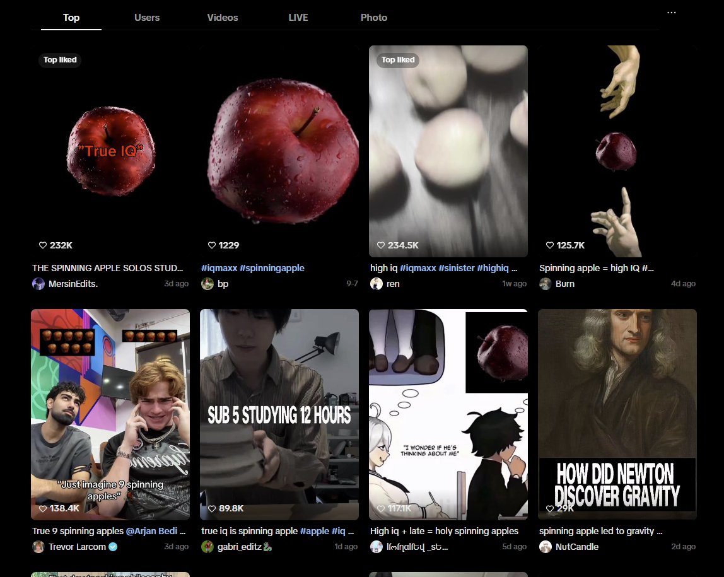Click the heart icon showing 117.1K likes
The width and height of the screenshot is (724, 577).
point(381,508)
